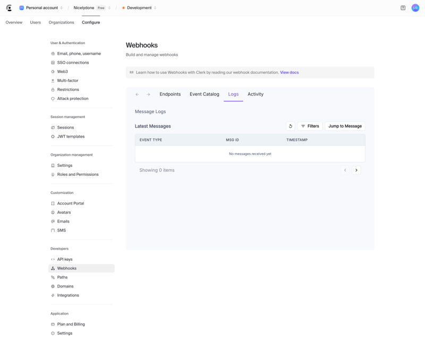Open the user avatar menu top right
This screenshot has width=425, height=349.
(x=415, y=7)
